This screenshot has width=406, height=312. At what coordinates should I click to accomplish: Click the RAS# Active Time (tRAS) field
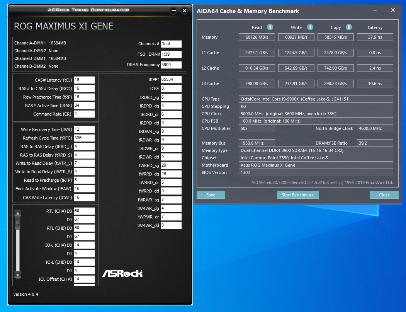pyautogui.click(x=84, y=106)
